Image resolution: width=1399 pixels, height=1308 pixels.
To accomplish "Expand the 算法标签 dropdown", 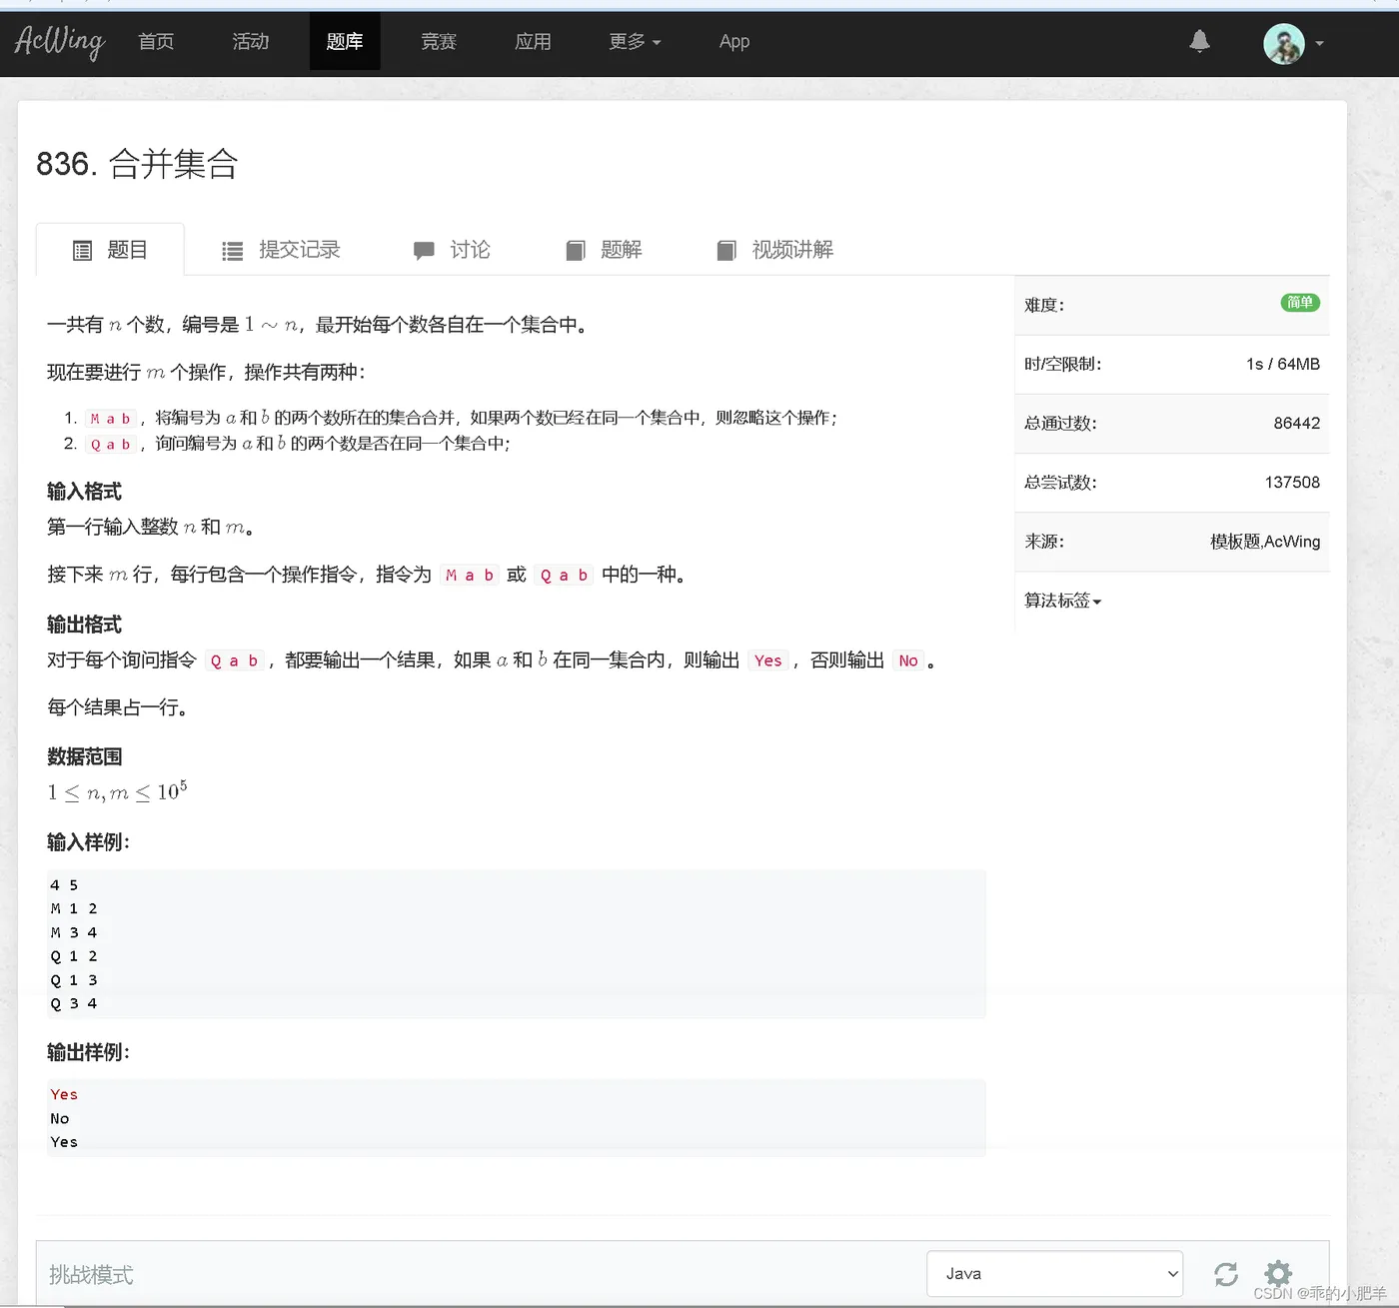I will tap(1062, 601).
